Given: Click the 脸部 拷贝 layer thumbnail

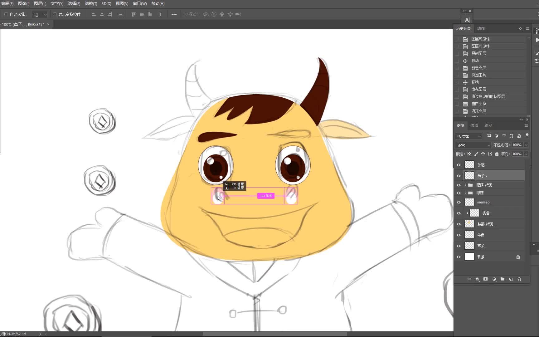Looking at the screenshot, I should [x=469, y=224].
